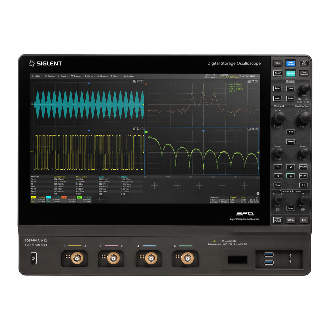Push the Clear Sweeps button
Screen dimensions: 330x330
tap(304, 73)
